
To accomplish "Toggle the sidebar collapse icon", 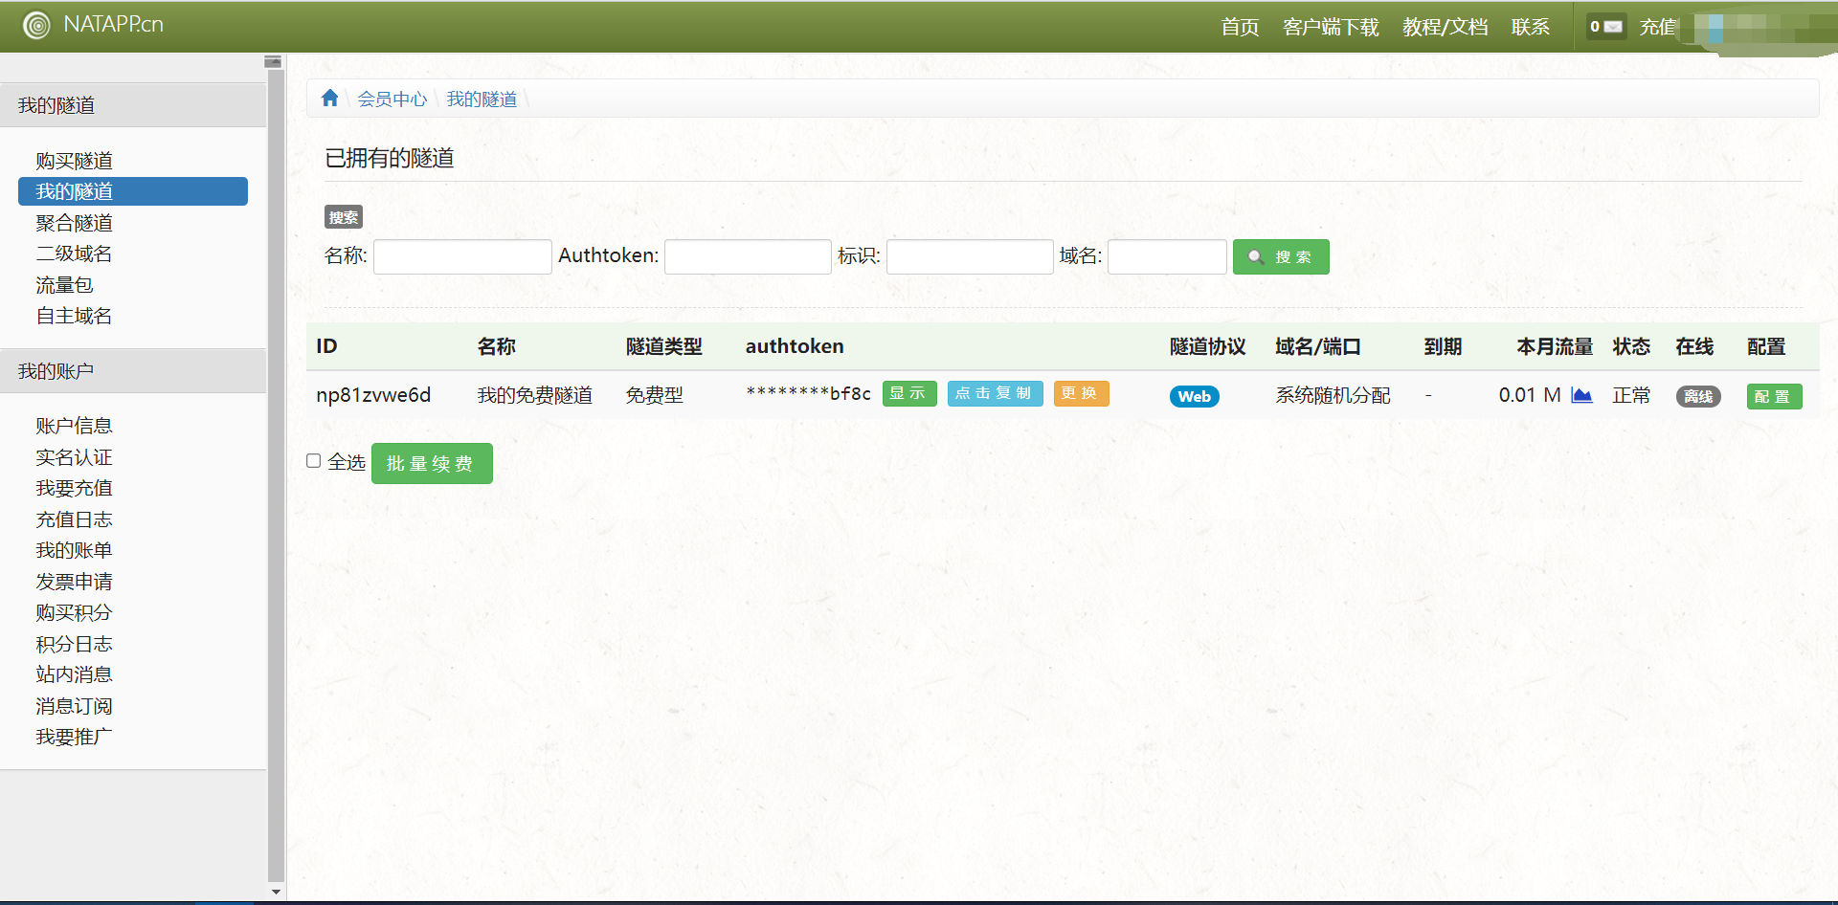I will coord(273,61).
